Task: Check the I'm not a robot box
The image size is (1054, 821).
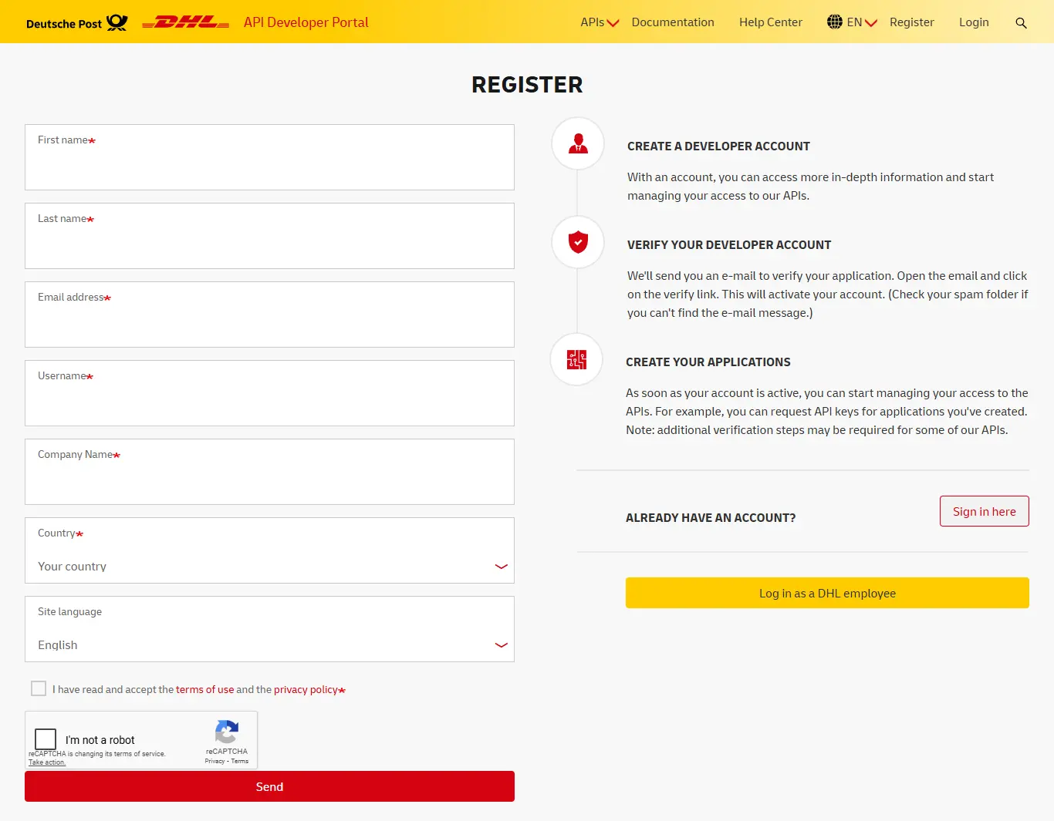Action: 46,739
